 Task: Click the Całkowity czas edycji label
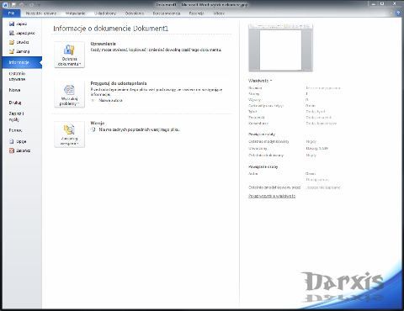(266, 106)
